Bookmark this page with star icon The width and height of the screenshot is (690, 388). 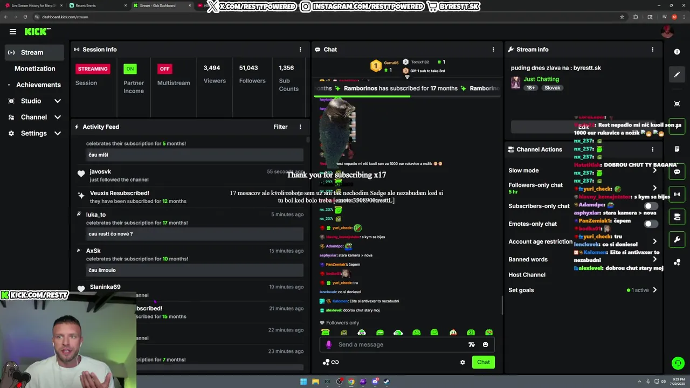tap(622, 17)
